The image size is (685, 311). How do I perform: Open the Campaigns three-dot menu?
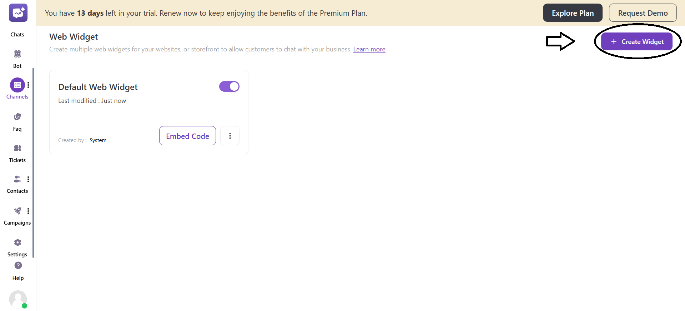(28, 211)
